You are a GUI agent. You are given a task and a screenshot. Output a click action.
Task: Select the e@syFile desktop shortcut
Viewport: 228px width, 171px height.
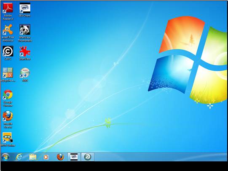8,75
